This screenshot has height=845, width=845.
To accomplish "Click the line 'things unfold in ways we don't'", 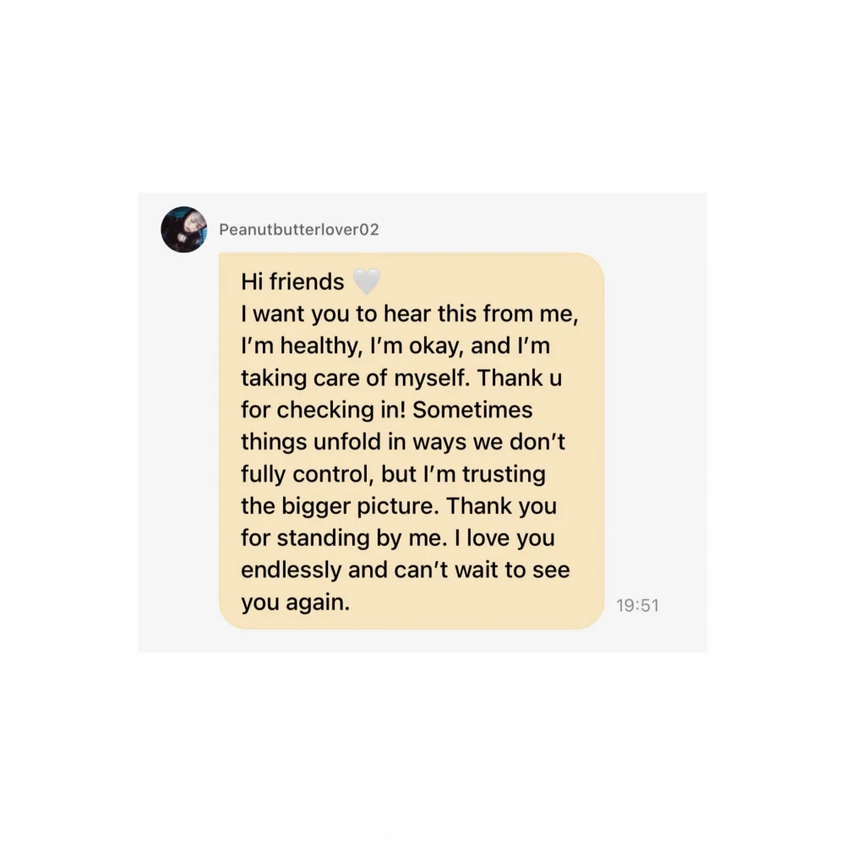I will [x=403, y=441].
